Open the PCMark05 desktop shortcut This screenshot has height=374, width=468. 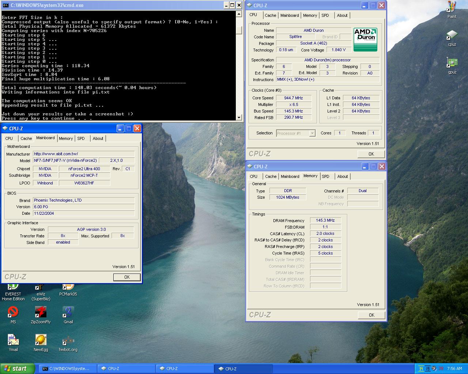68,290
